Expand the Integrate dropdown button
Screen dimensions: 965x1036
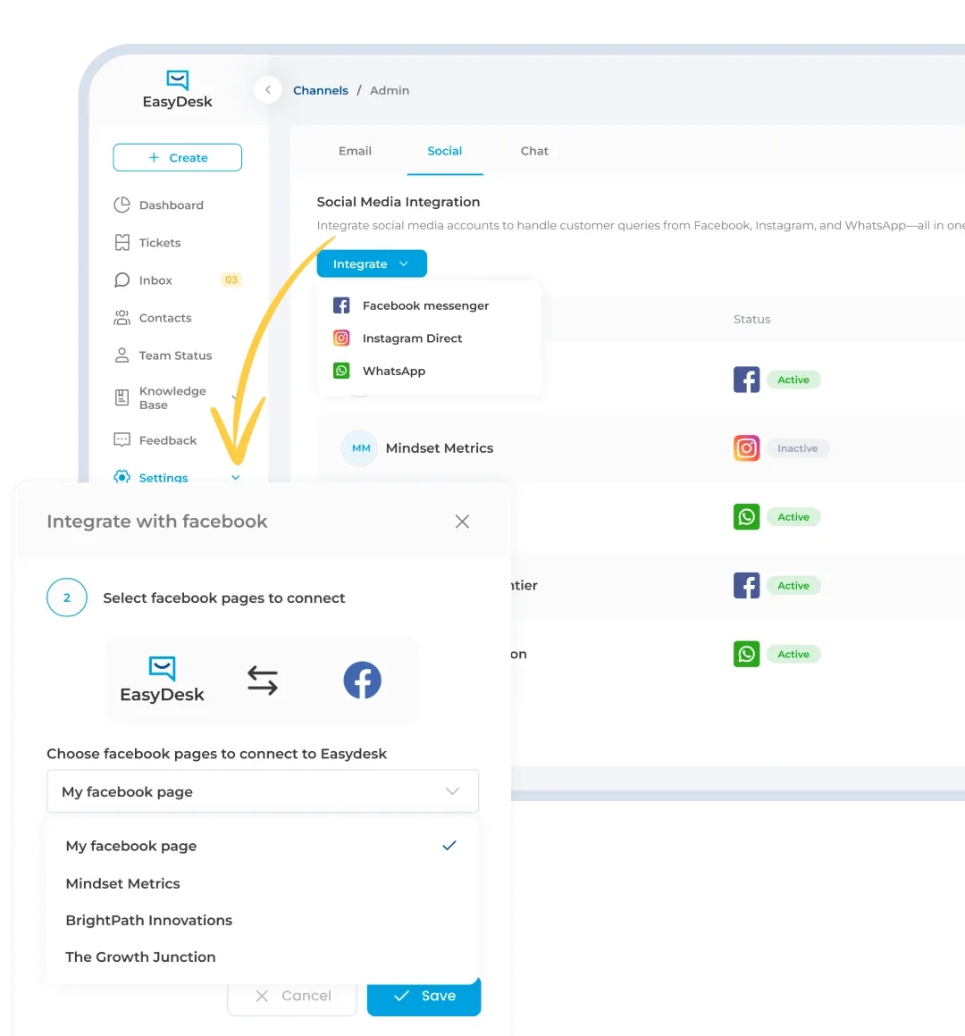(x=372, y=263)
